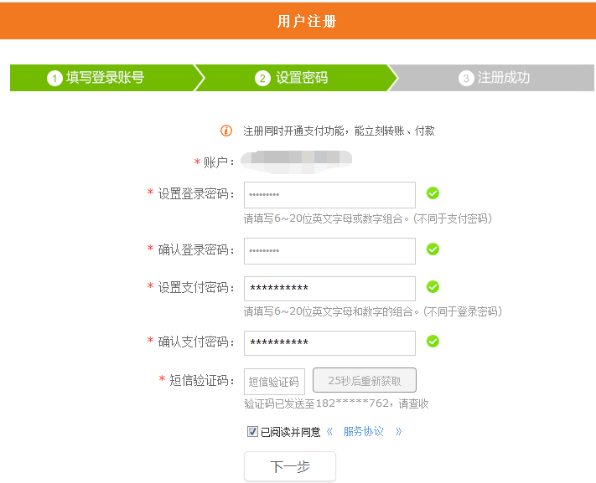Click green checkmark beside 确认支付密码 field
Viewport: 596px width, 483px height.
(433, 342)
